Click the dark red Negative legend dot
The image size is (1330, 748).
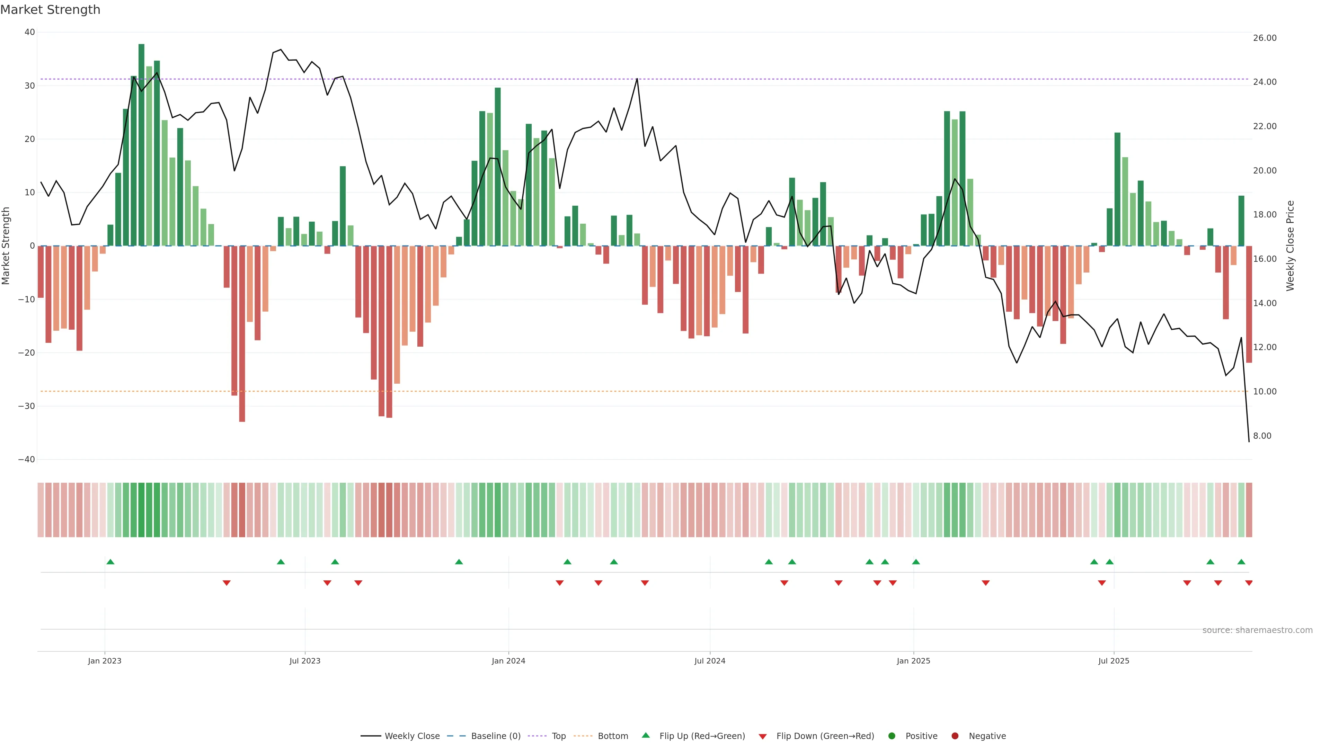[x=955, y=736]
